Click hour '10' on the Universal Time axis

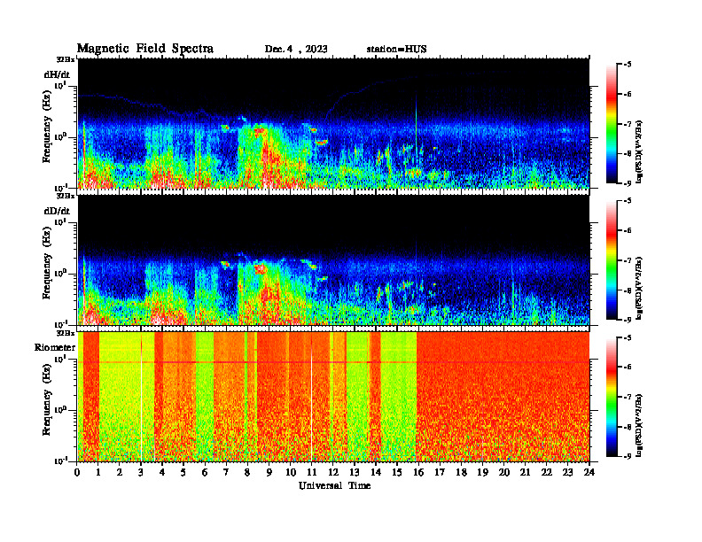[291, 473]
